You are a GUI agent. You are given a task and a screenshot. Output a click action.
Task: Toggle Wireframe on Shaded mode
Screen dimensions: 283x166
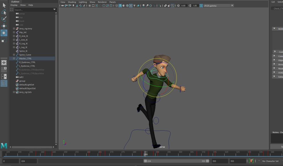pos(127,6)
